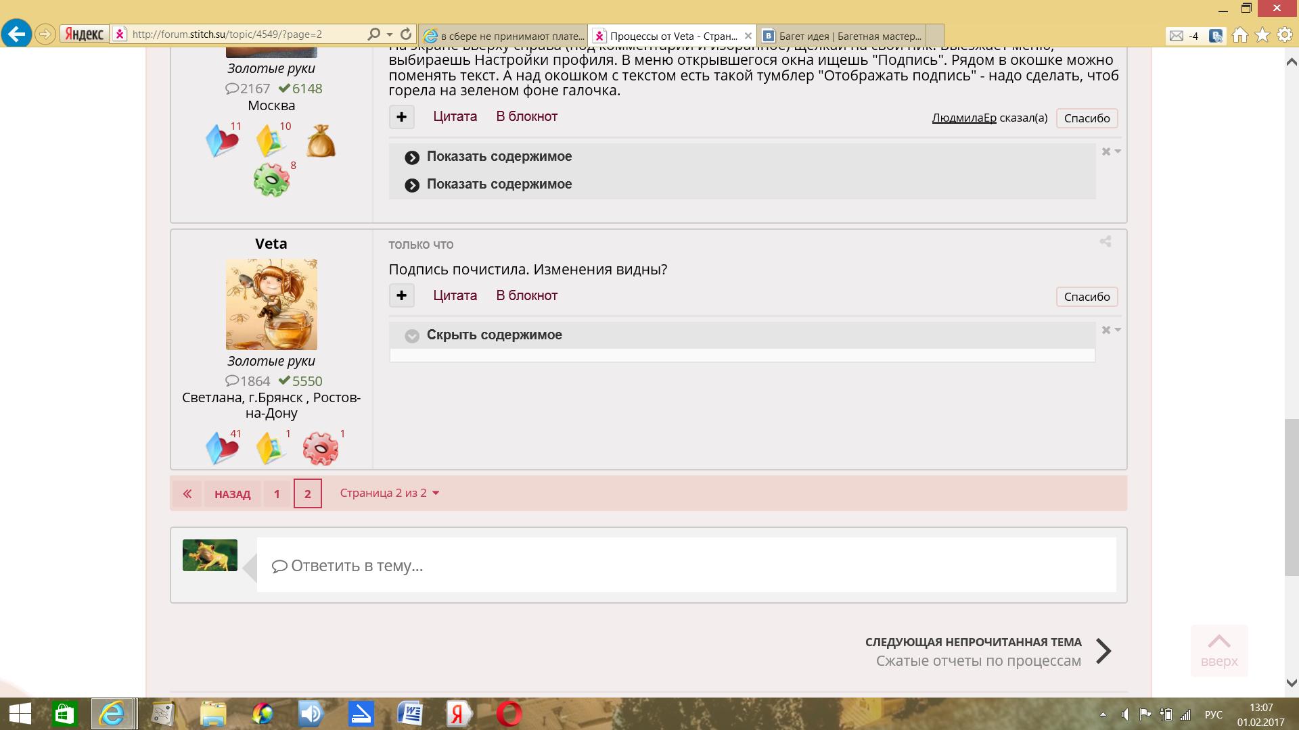Click the red gear badge under Veta
1299x730 pixels.
pos(320,449)
